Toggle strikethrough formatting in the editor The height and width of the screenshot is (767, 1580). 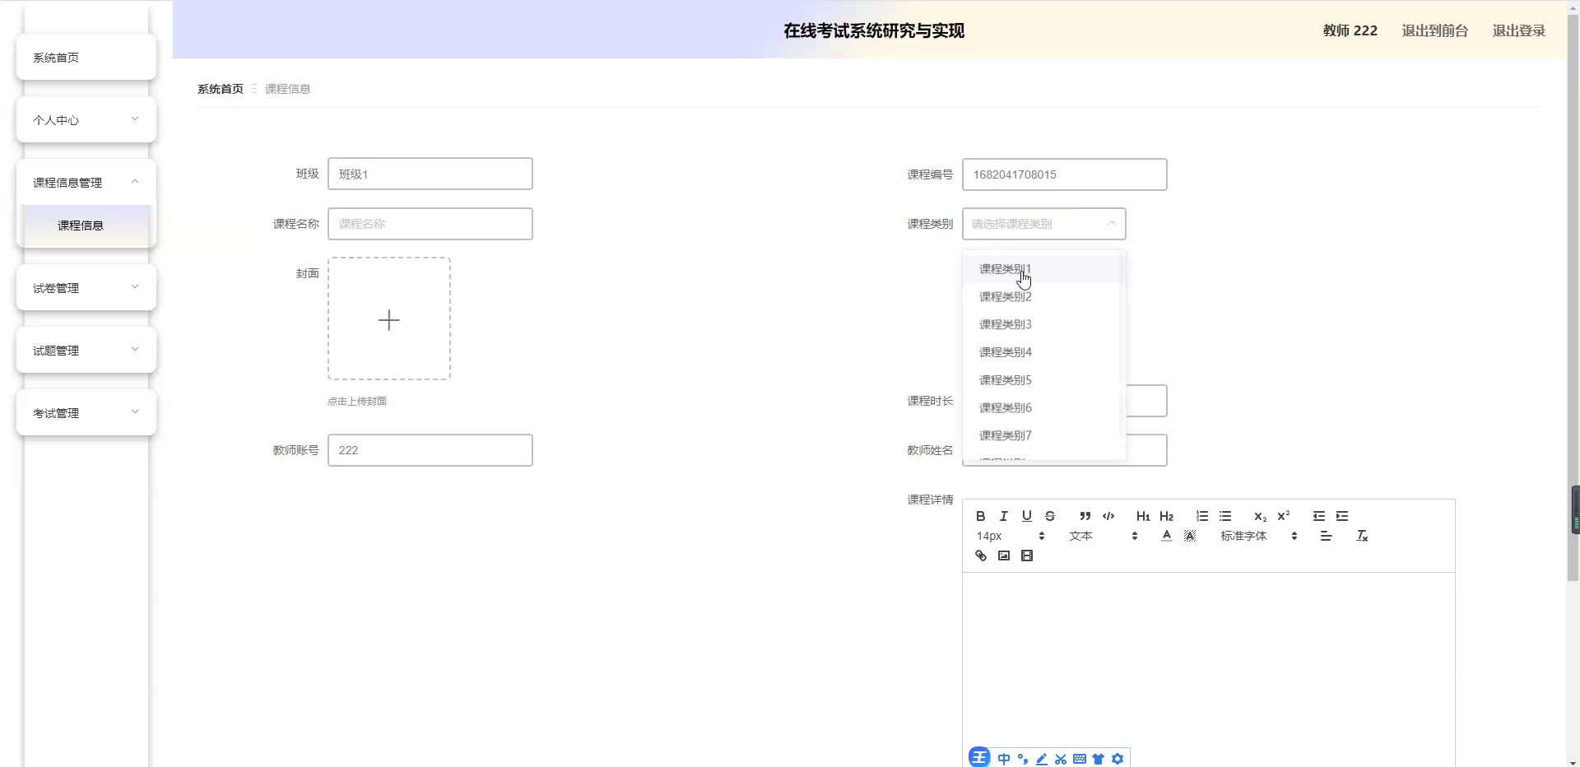pyautogui.click(x=1050, y=516)
